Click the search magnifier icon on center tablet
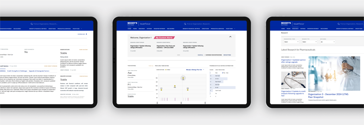The height and width of the screenshot is (125, 364). point(185,24)
